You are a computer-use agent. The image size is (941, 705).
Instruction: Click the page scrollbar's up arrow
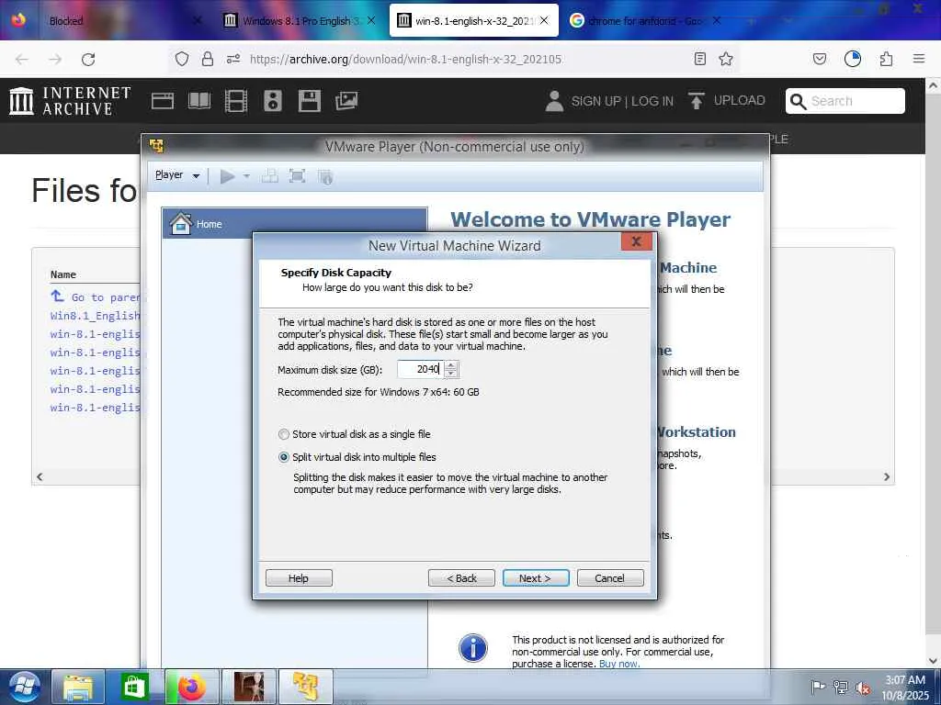(x=934, y=85)
